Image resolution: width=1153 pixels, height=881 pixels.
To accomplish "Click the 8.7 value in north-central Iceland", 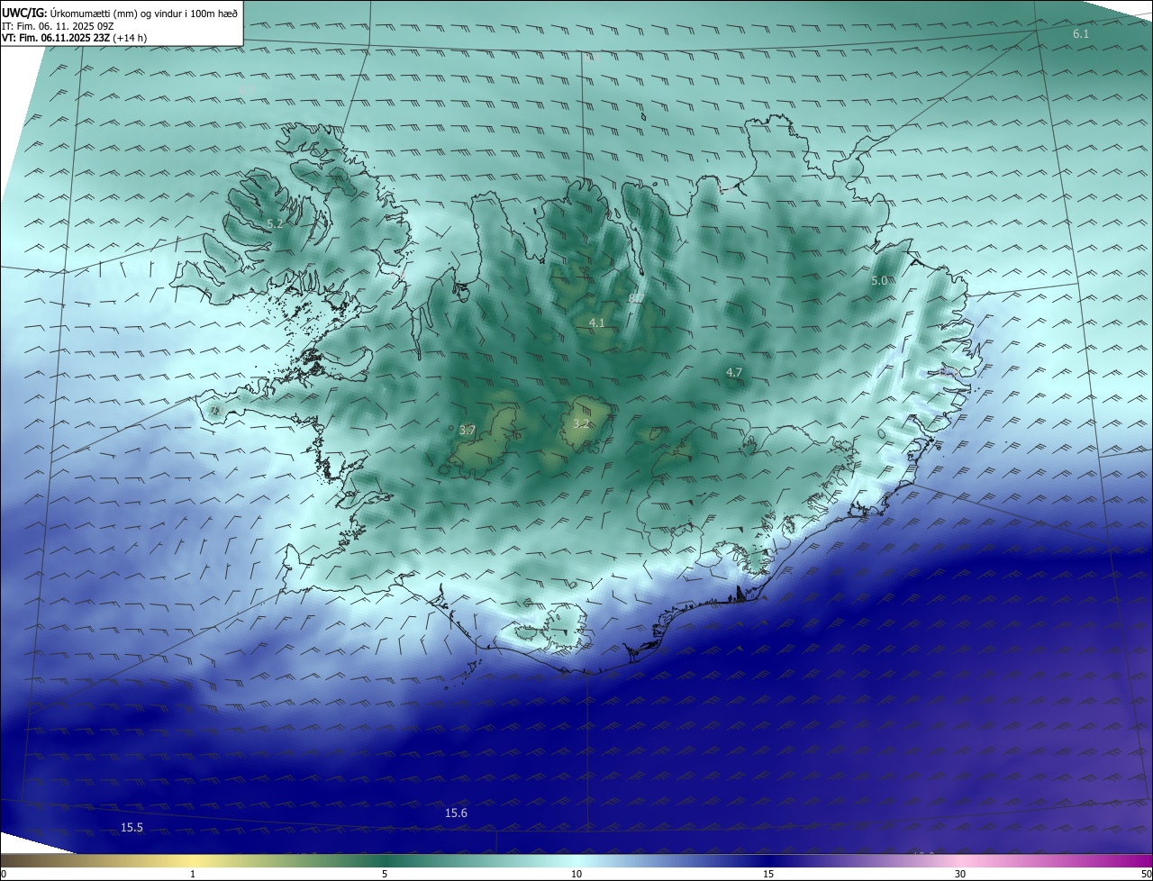I will 636,297.
